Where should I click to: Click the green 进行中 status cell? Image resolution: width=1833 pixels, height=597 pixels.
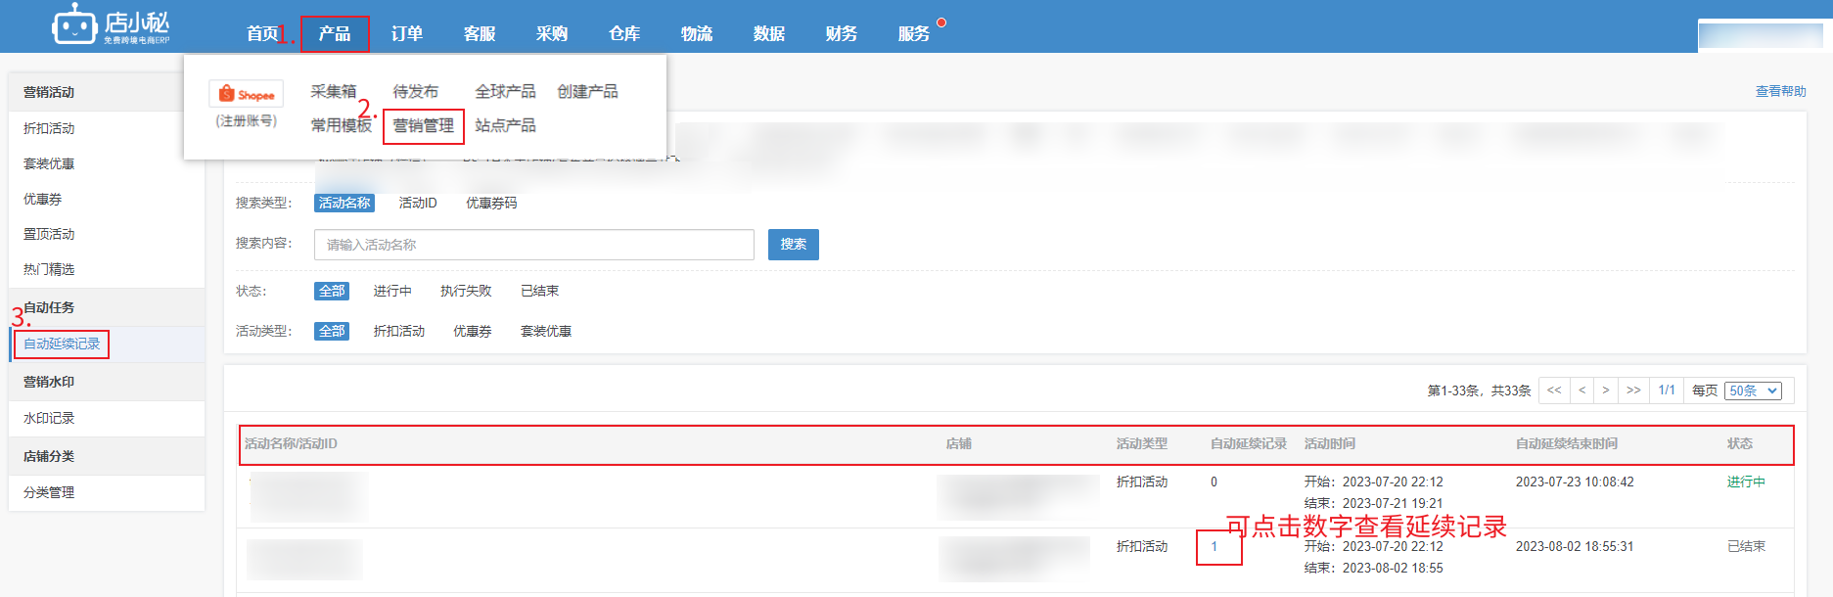click(x=1746, y=482)
